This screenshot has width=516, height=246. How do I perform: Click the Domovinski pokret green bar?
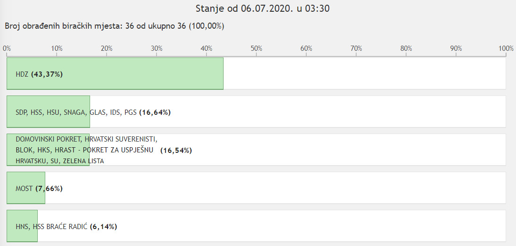coord(48,150)
